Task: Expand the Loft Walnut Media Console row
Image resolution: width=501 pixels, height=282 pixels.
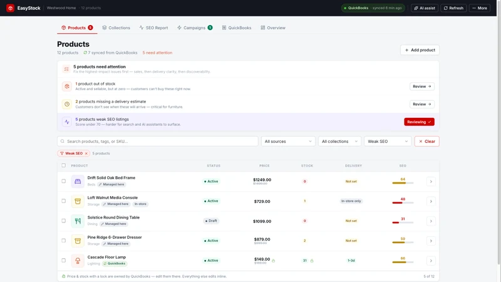Action: 431,201
